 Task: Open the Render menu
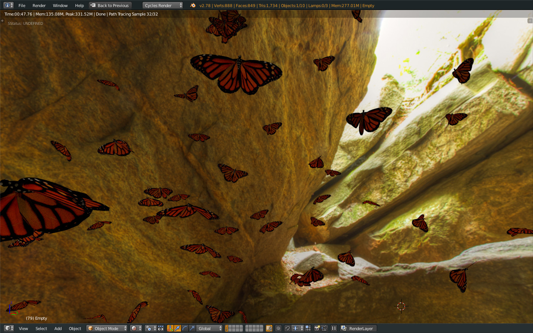[x=39, y=5]
